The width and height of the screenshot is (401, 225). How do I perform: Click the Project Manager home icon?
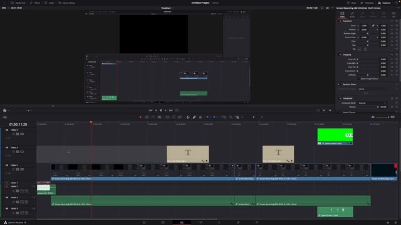click(388, 222)
